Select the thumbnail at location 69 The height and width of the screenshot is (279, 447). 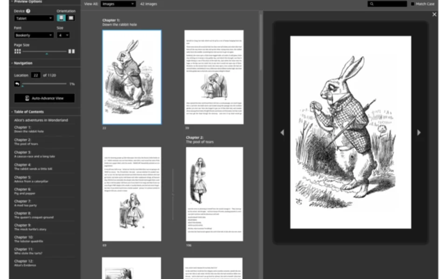tap(132, 194)
